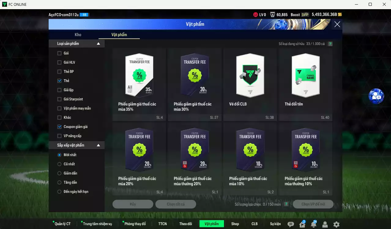Open the settings gear icon

click(x=336, y=224)
